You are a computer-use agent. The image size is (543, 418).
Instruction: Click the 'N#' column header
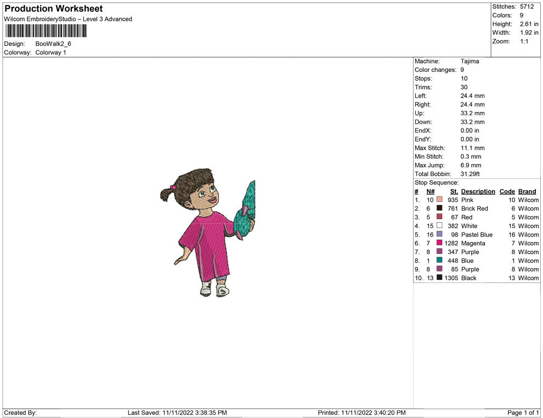click(x=431, y=191)
